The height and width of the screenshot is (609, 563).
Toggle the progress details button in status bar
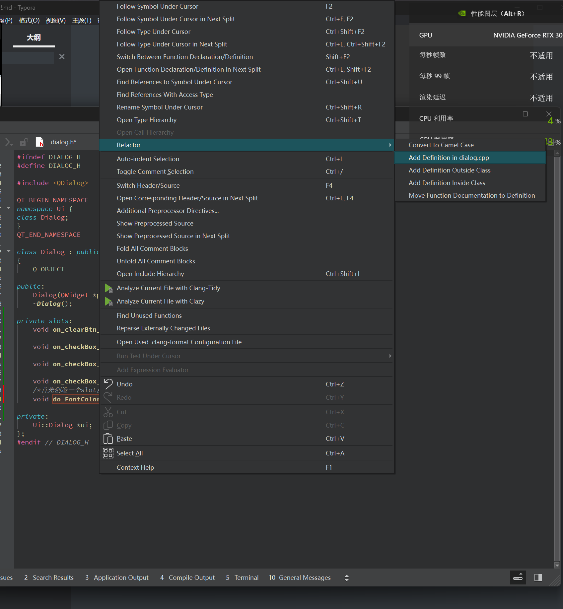point(518,577)
